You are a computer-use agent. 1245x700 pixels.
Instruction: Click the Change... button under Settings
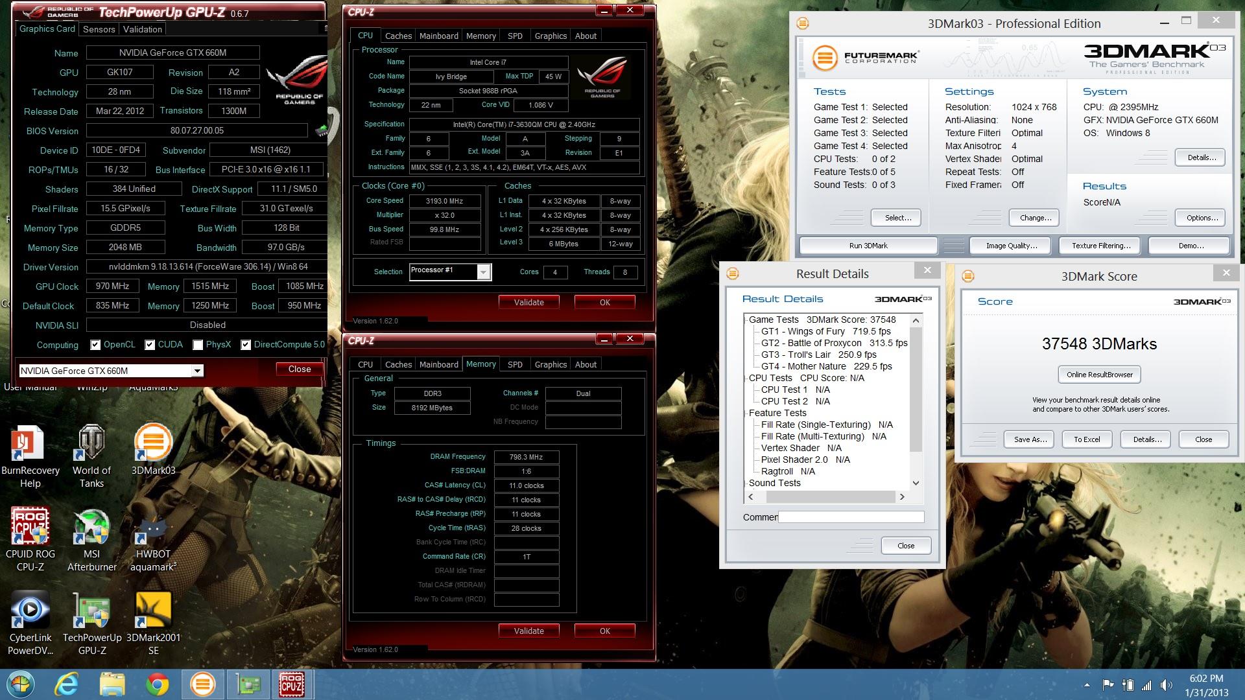point(1036,218)
